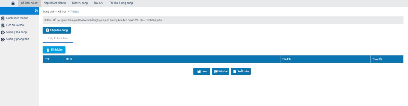Click the Danh sách thủ tục sidebar icon
This screenshot has width=408, height=106.
coord(3,18)
